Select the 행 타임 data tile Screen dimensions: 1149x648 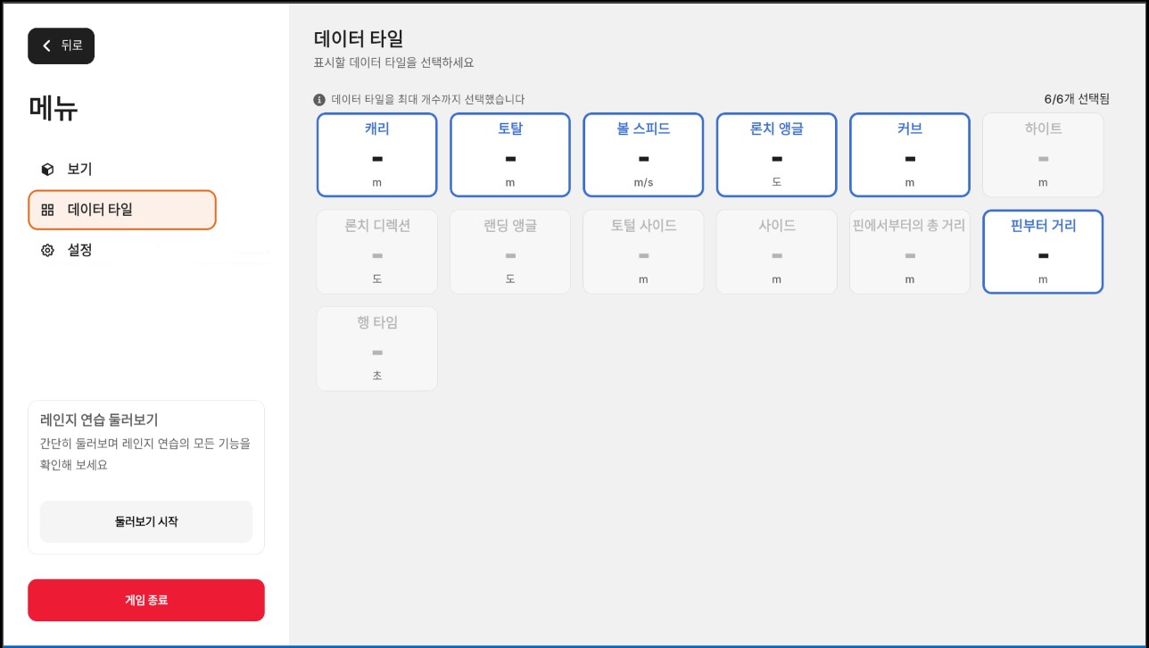(x=376, y=349)
